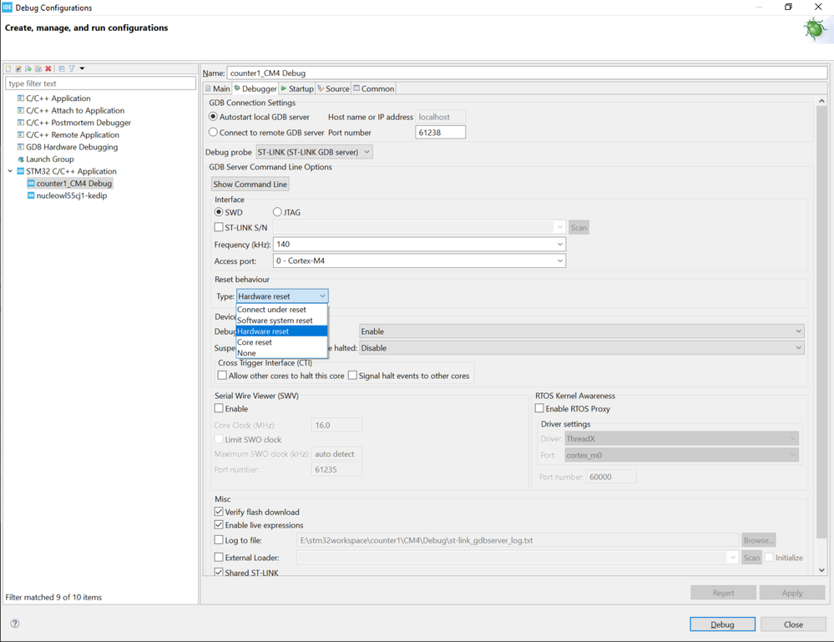
Task: Click the New prototype icon in toolbar
Action: (18, 68)
